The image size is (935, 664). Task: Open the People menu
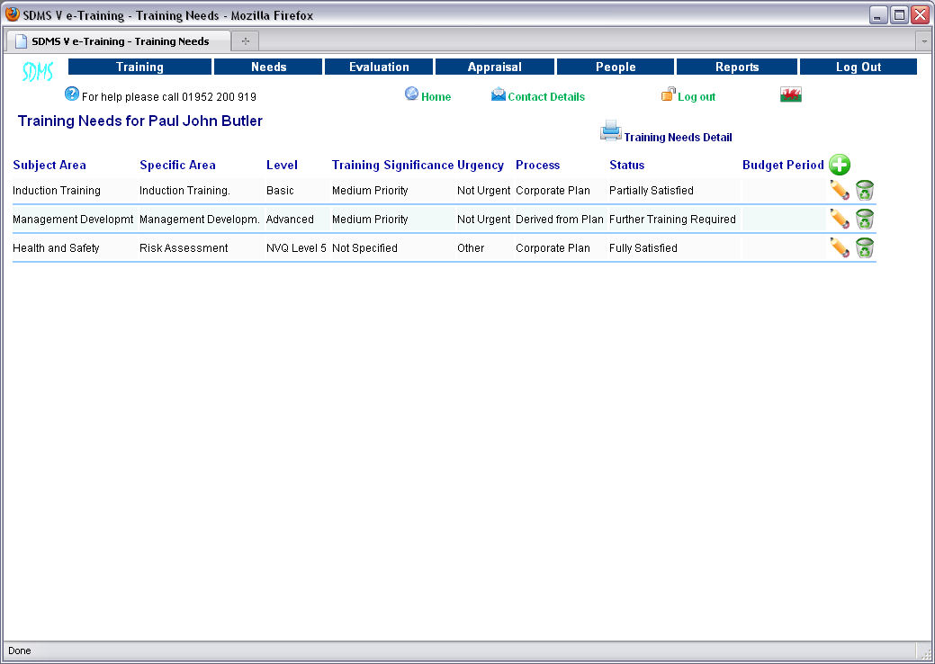(616, 67)
